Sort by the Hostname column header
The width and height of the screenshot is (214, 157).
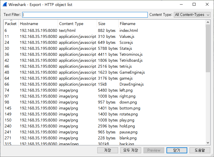[x=38, y=24]
